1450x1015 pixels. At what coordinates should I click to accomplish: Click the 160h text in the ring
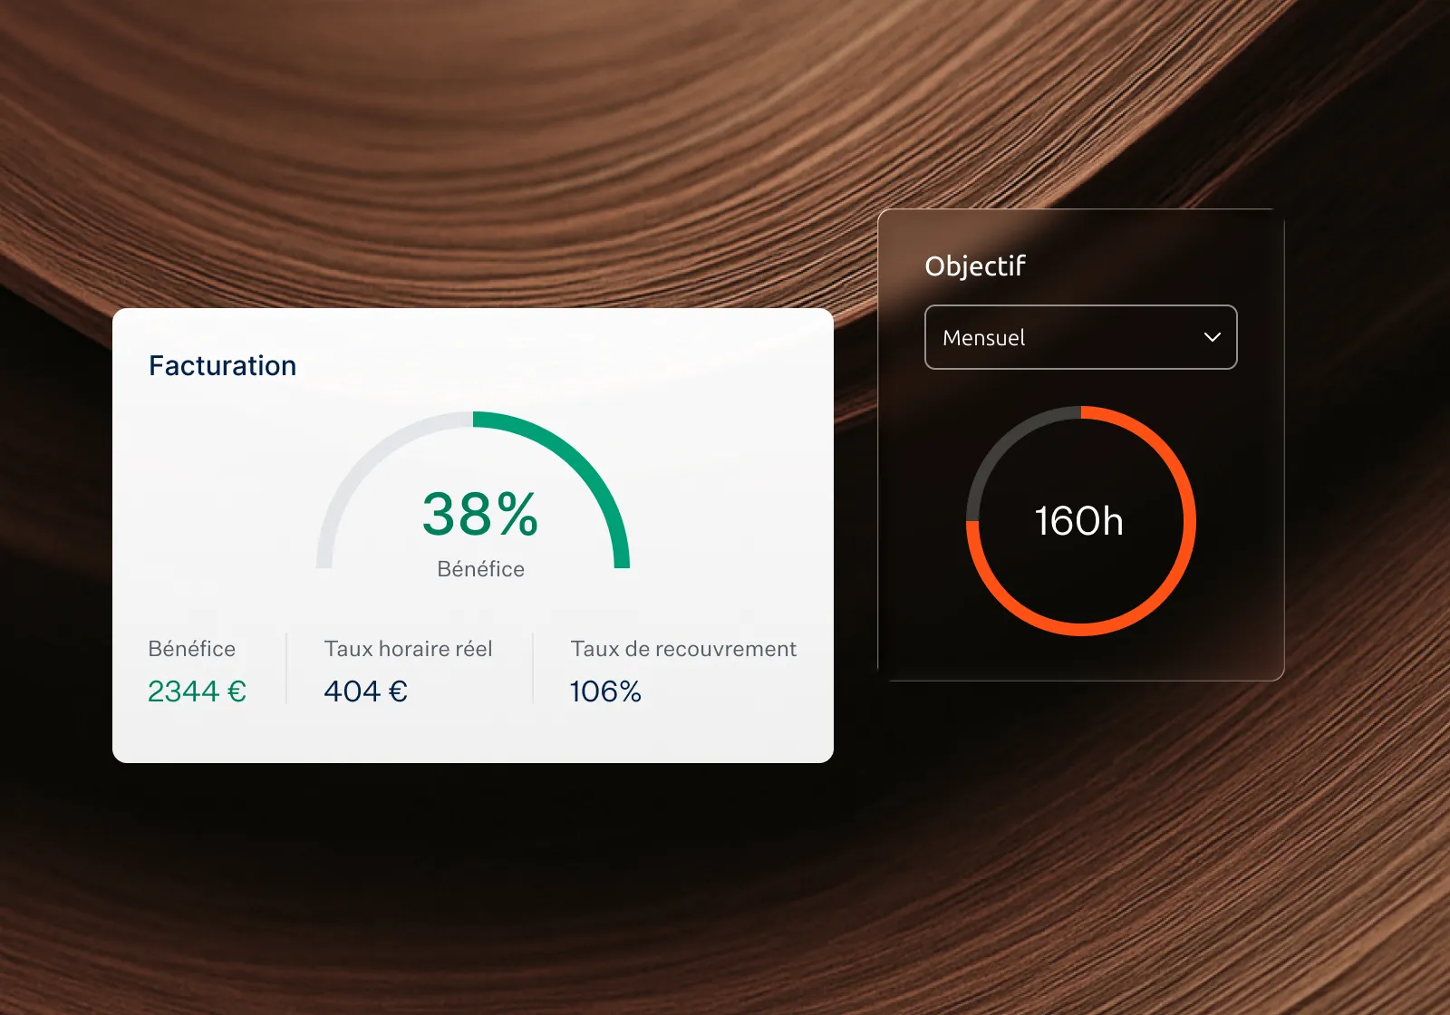[1079, 521]
